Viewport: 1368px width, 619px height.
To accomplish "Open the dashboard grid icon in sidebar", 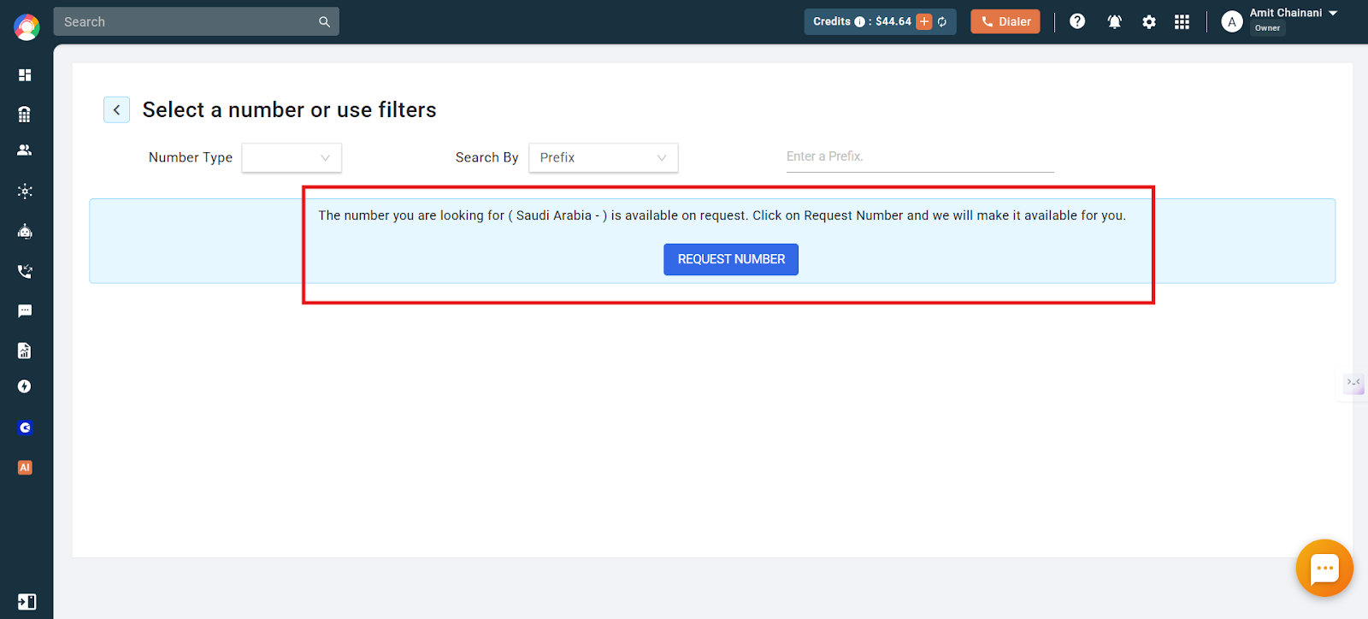I will 25,75.
